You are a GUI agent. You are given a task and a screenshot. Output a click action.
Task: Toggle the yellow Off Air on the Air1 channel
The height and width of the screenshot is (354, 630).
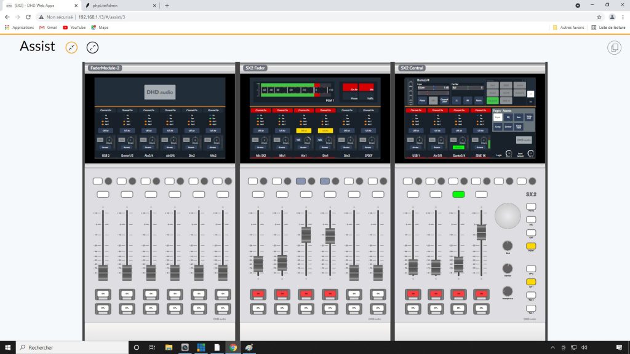pyautogui.click(x=303, y=130)
